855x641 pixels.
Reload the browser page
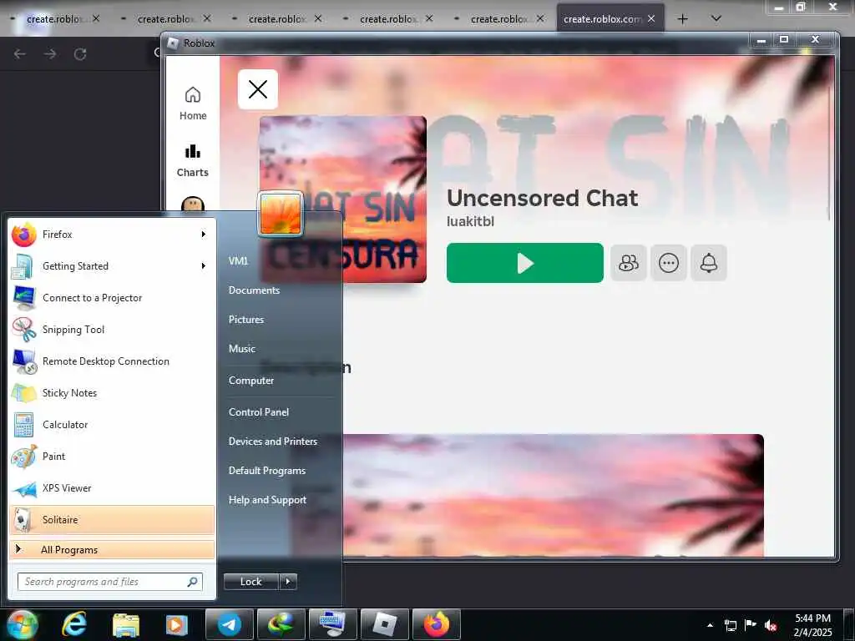(x=80, y=54)
